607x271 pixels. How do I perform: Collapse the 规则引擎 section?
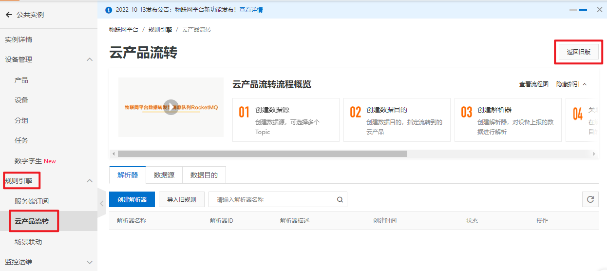90,181
